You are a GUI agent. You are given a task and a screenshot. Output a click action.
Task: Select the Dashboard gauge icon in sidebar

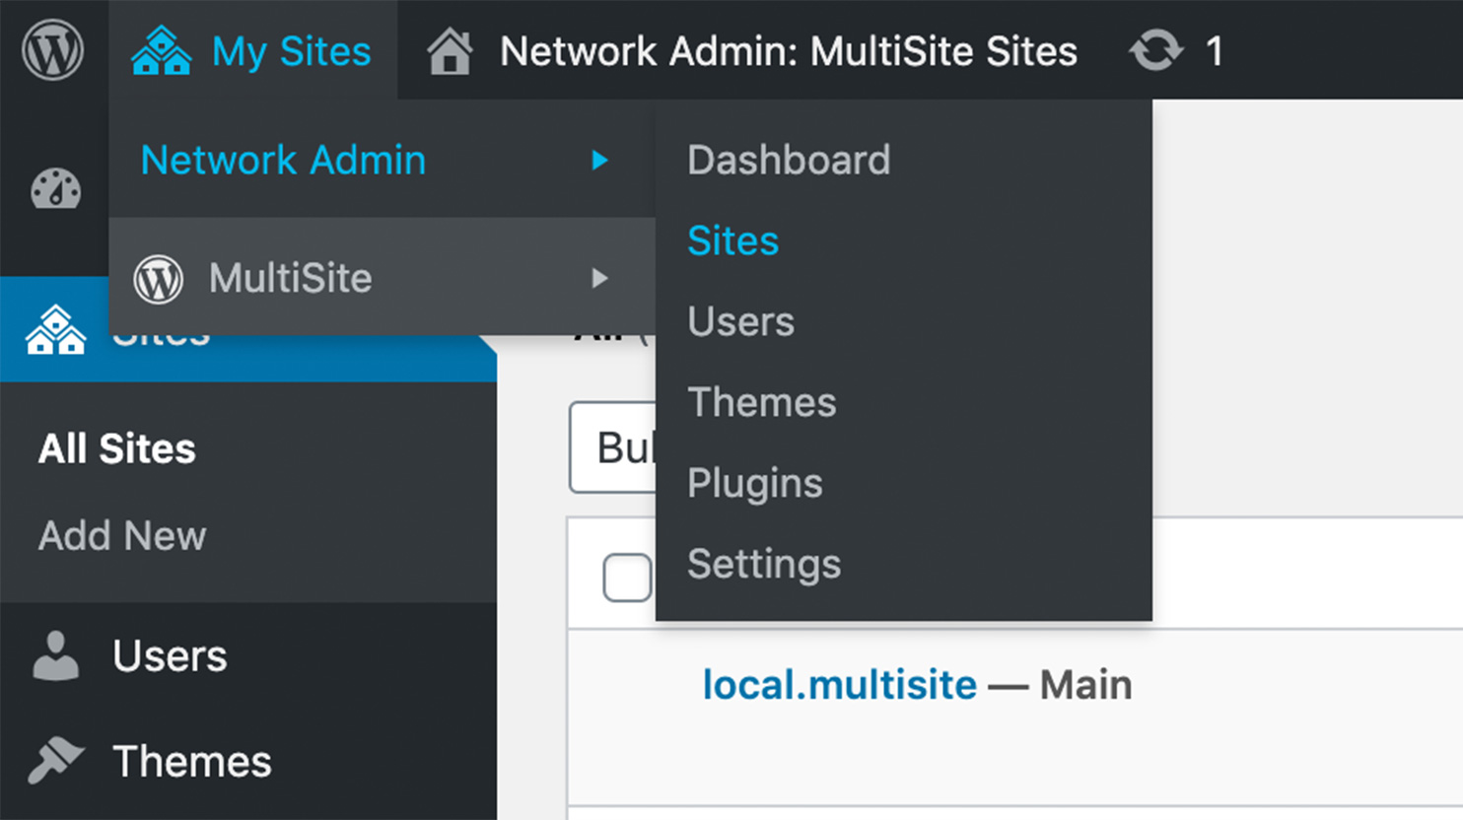pos(54,189)
